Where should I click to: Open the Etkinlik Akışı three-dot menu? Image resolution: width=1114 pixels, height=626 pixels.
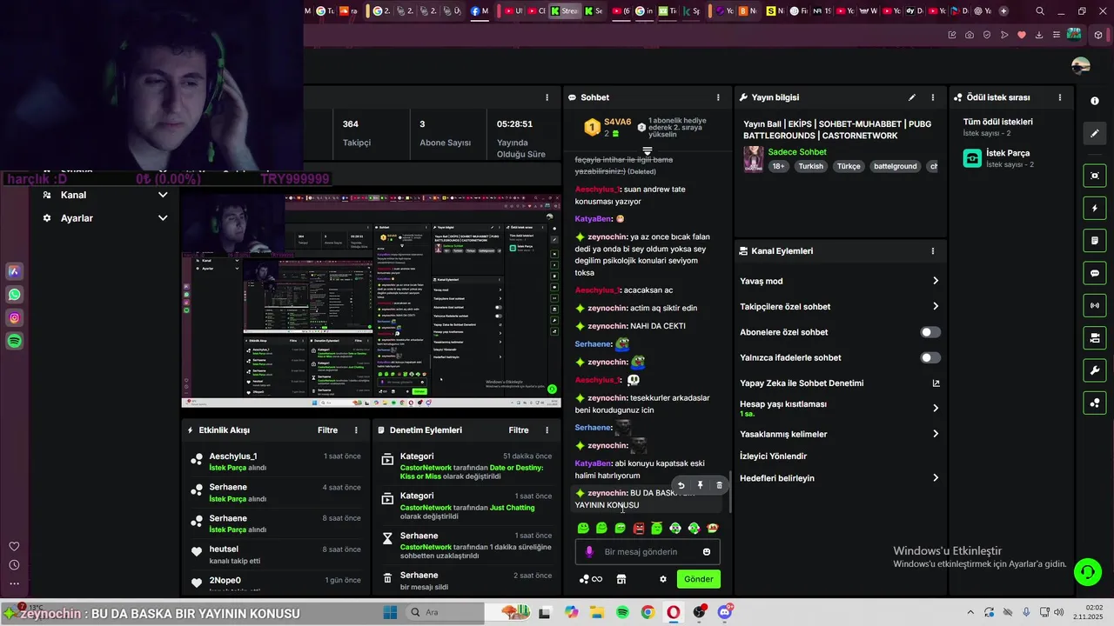tap(356, 430)
